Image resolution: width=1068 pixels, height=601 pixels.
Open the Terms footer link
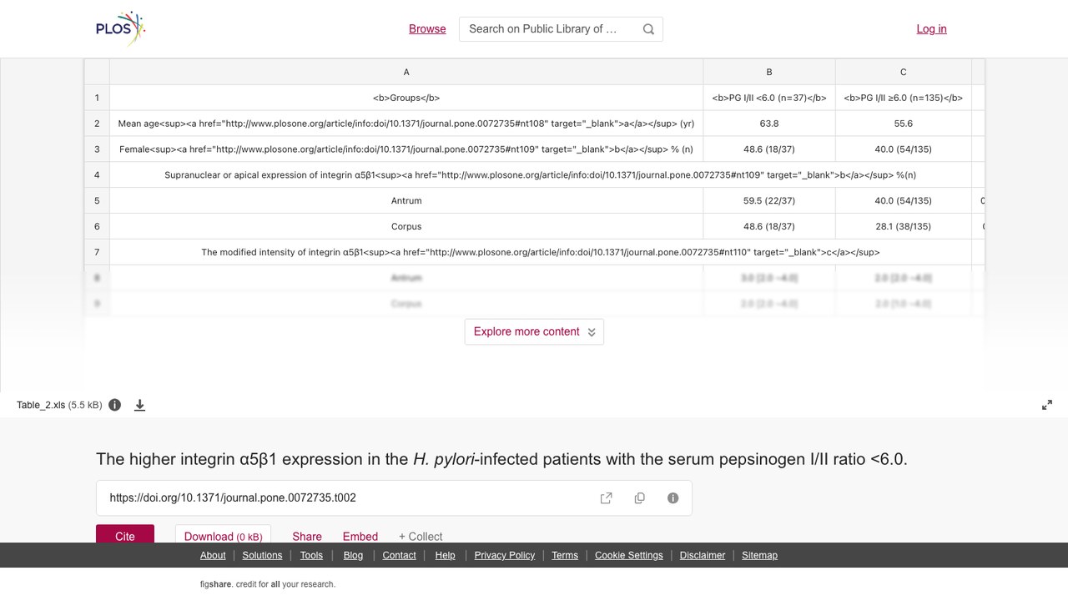click(565, 555)
